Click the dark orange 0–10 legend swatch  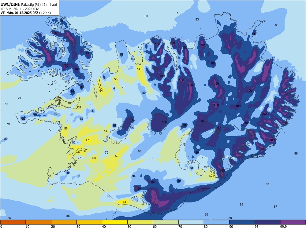pyautogui.click(x=13, y=222)
